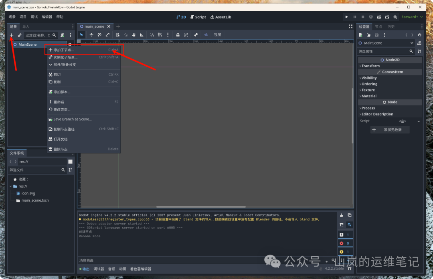Toggle MainScene node visibility eye icon
Image resolution: width=433 pixels, height=279 pixels.
[70, 44]
